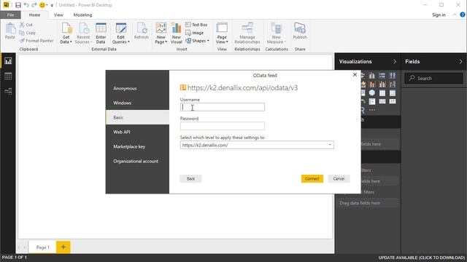Select Marketplace key authentication option
The height and width of the screenshot is (262, 467).
point(137,146)
